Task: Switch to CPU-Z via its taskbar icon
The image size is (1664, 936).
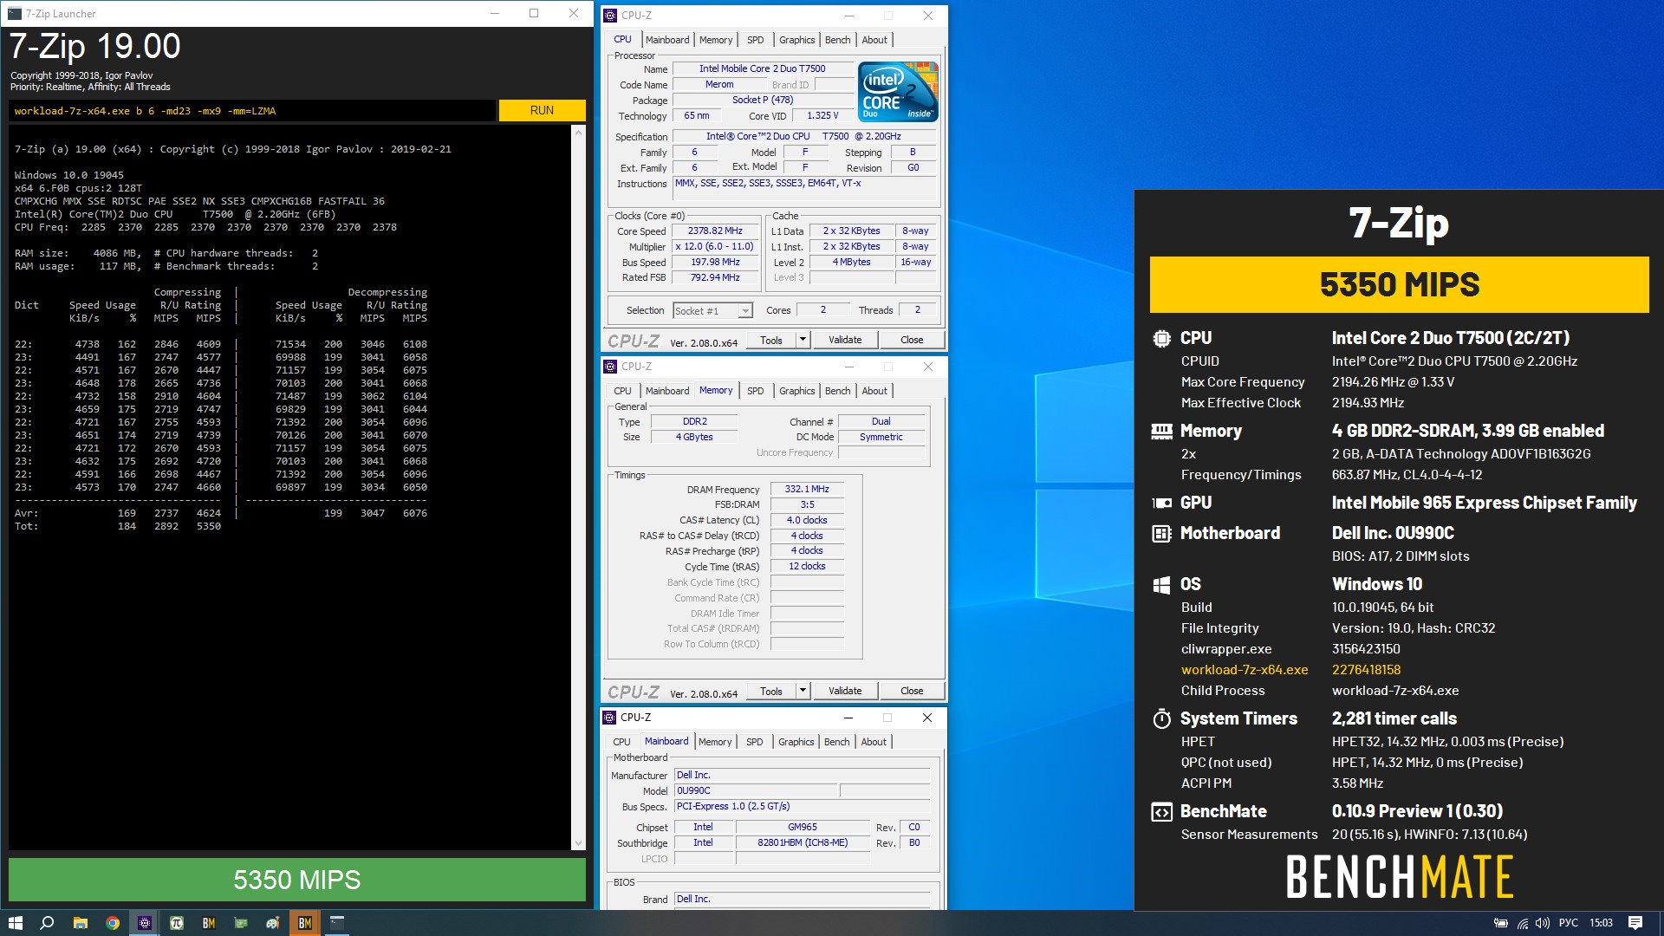Action: coord(145,923)
